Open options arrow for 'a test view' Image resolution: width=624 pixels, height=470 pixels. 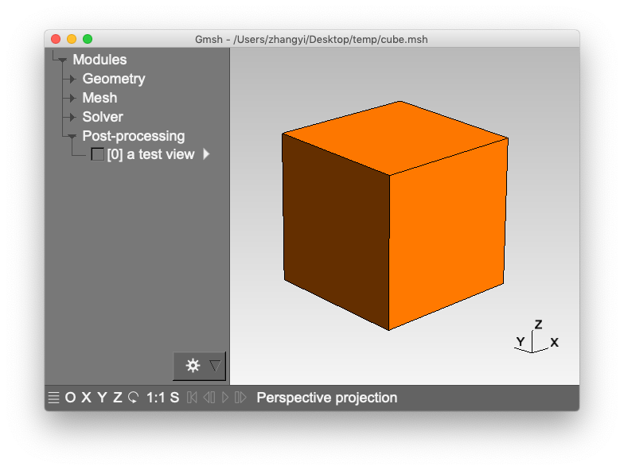[x=206, y=154]
